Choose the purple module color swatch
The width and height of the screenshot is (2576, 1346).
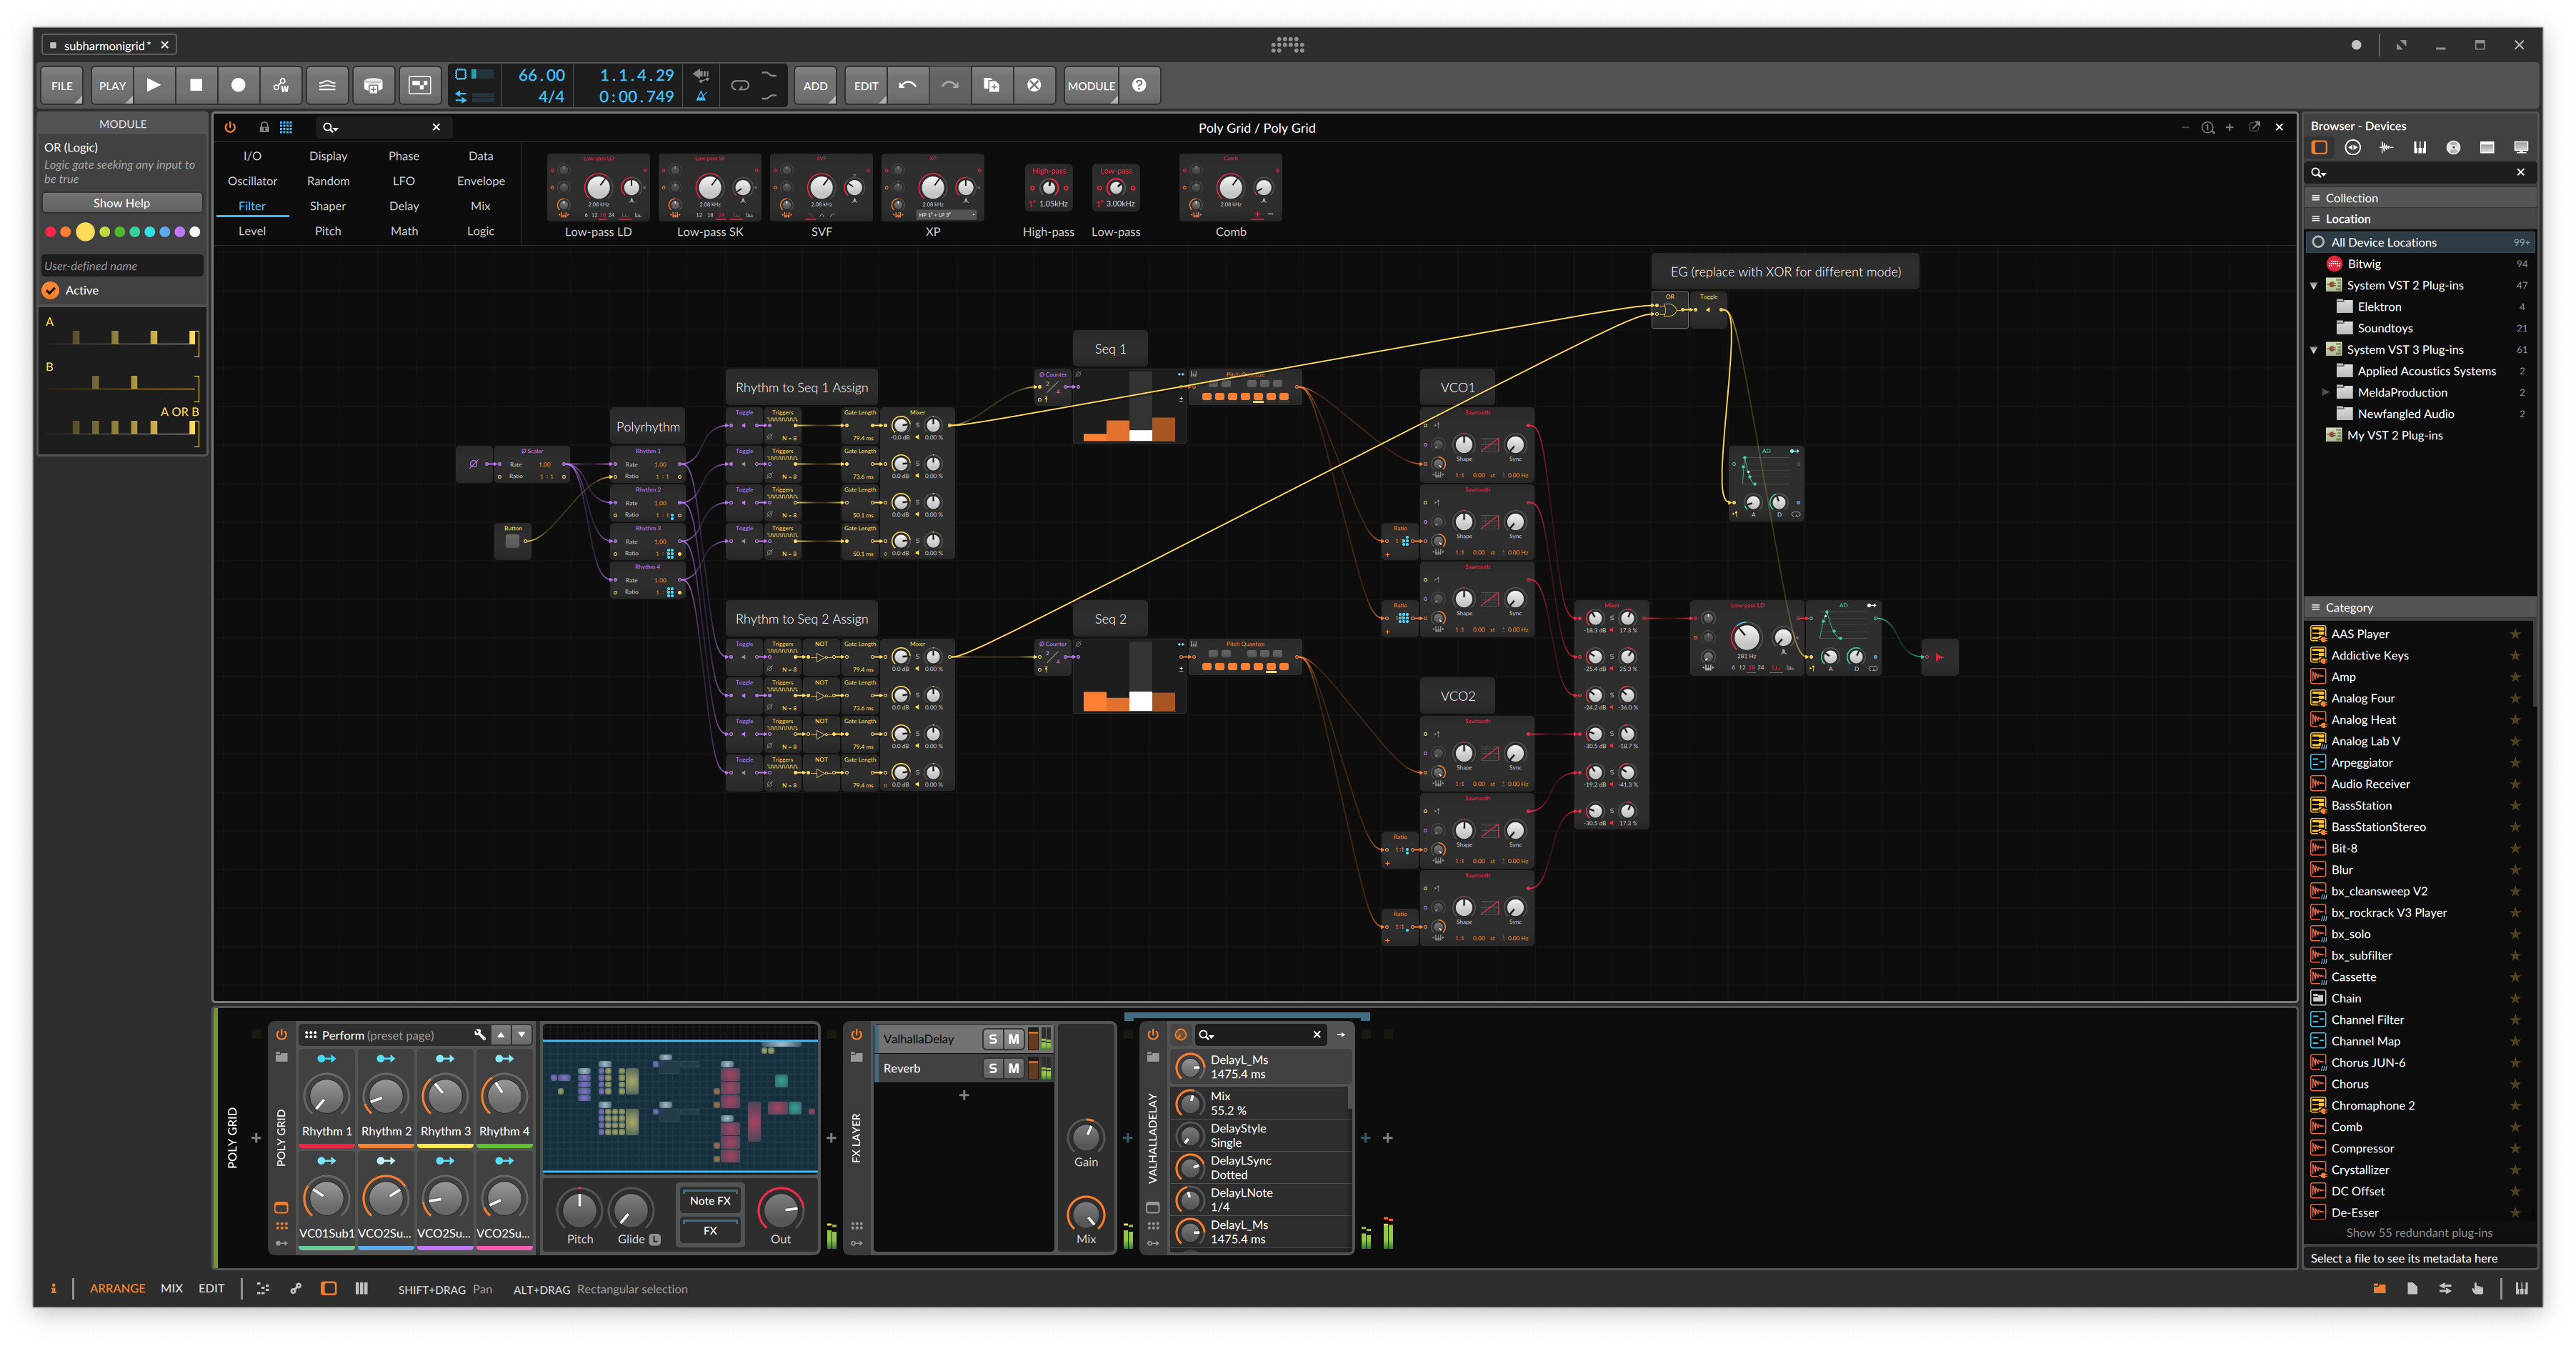pos(180,232)
